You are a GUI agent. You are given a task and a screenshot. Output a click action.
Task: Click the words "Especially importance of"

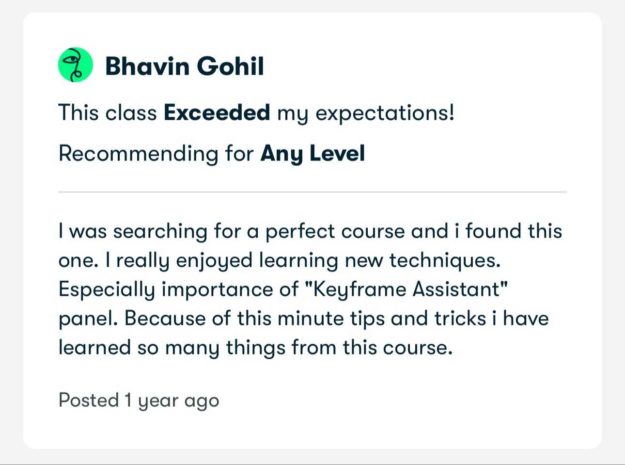click(x=178, y=289)
